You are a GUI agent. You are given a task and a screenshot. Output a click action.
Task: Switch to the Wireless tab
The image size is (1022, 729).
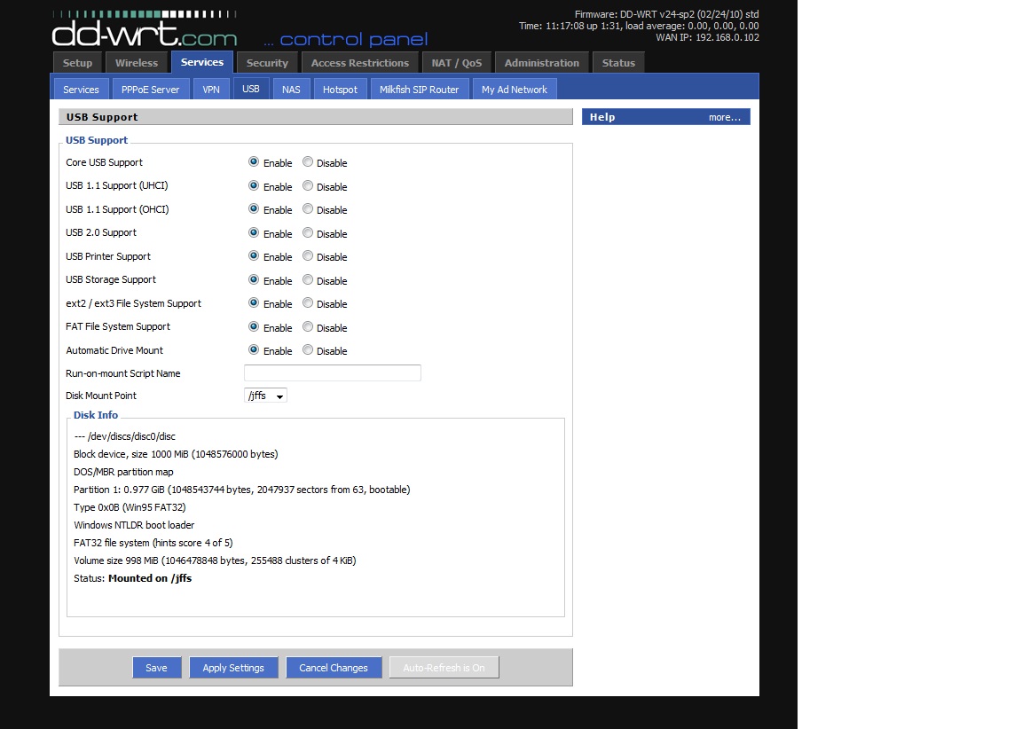click(x=136, y=63)
